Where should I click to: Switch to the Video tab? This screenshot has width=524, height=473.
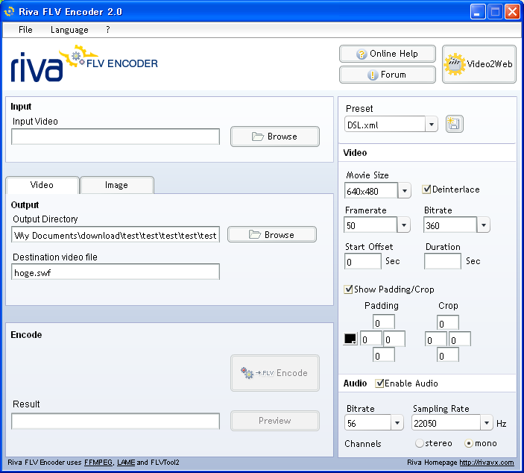click(x=42, y=185)
